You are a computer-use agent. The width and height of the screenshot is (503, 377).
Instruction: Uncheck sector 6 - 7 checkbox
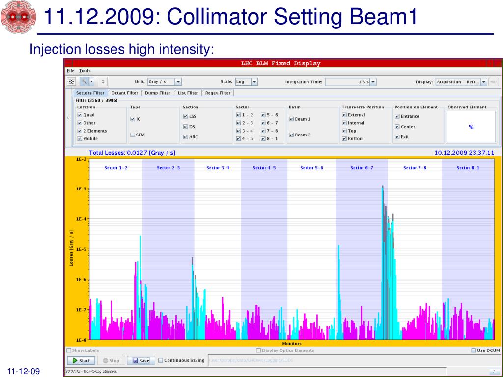click(263, 123)
